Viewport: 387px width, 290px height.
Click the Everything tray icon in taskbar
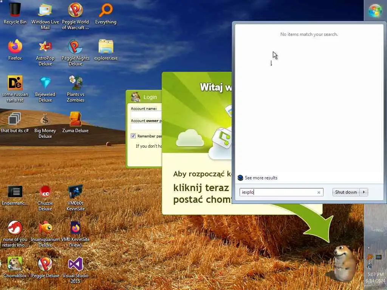pos(370,257)
